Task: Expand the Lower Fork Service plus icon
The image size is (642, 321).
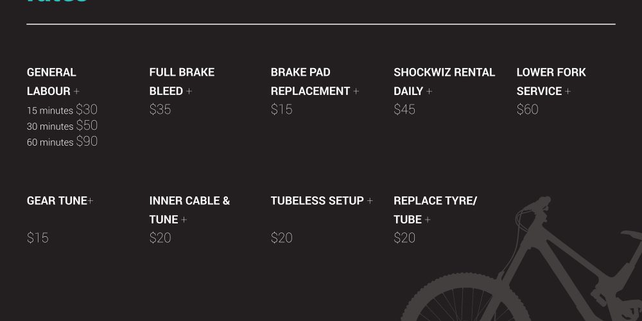Action: [568, 91]
